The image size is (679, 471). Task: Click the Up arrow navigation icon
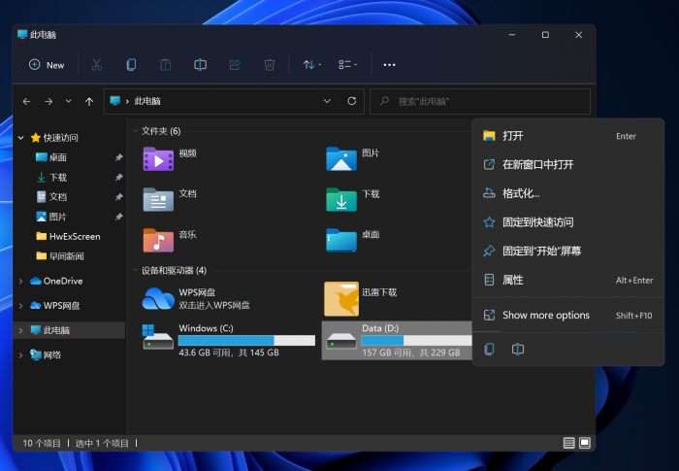[x=89, y=101]
